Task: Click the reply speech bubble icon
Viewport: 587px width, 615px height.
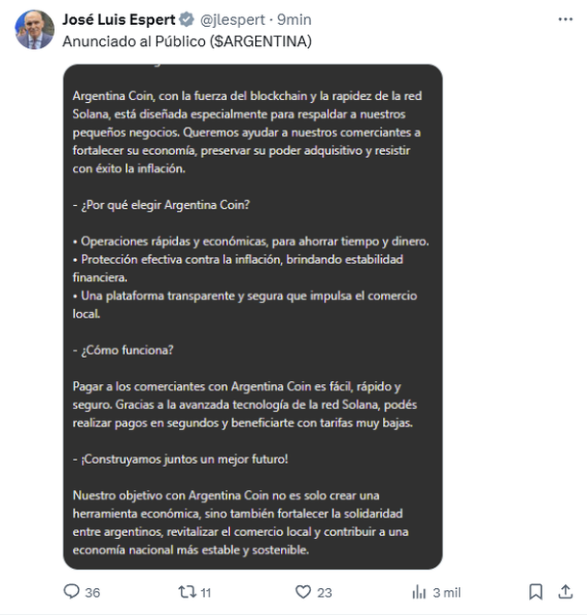Action: pyautogui.click(x=71, y=592)
